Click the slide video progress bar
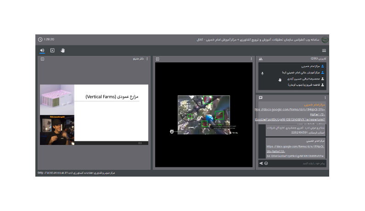This screenshot has height=211, width=365. (x=111, y=143)
